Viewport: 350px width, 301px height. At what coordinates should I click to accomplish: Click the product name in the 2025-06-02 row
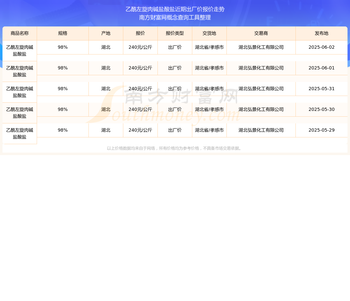point(20,51)
